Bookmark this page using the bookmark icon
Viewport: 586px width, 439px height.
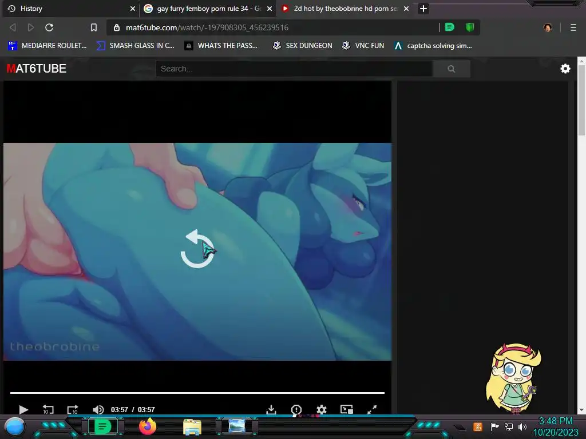(94, 27)
